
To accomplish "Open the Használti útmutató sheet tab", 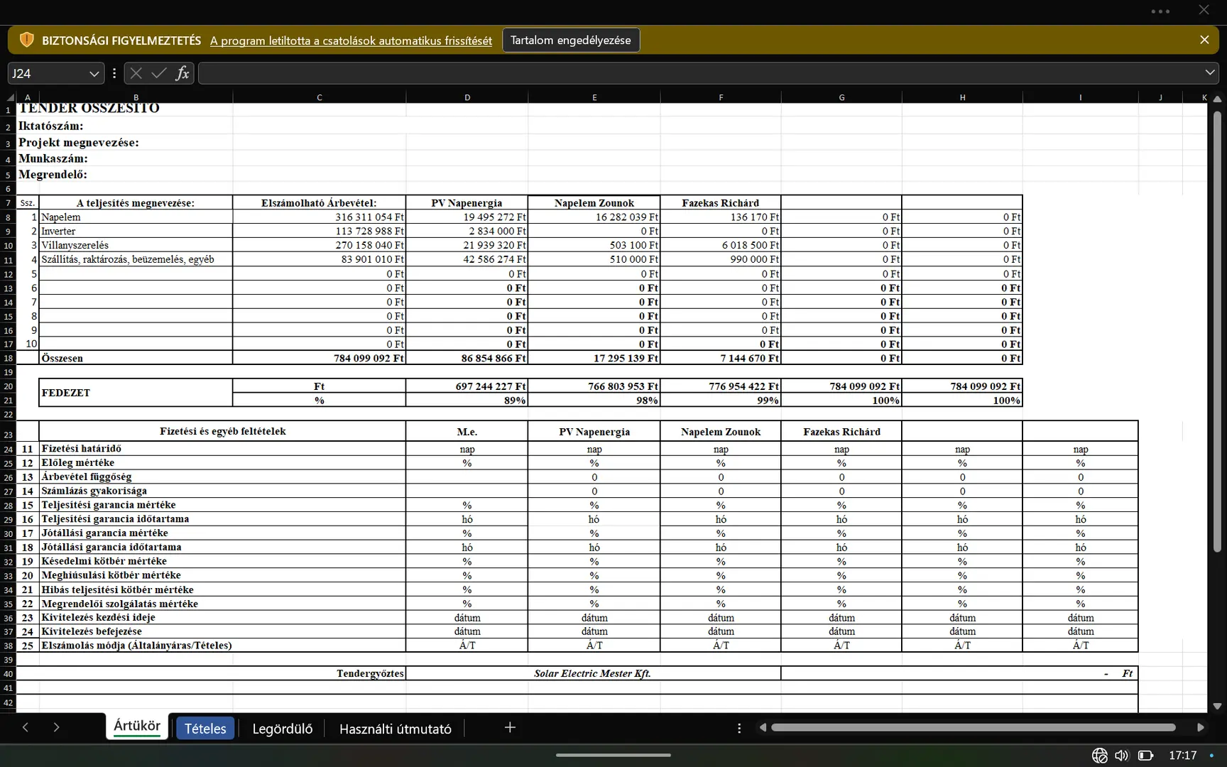I will [395, 729].
